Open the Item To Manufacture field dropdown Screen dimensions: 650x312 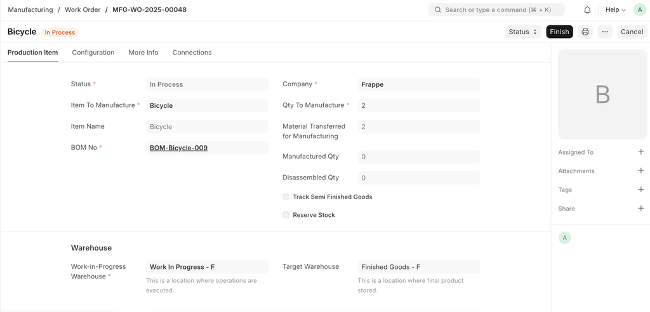point(207,106)
